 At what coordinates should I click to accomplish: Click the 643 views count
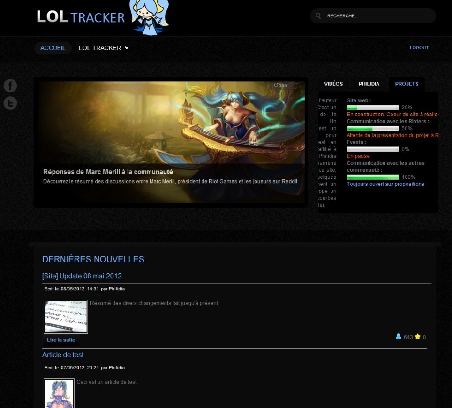coord(408,337)
